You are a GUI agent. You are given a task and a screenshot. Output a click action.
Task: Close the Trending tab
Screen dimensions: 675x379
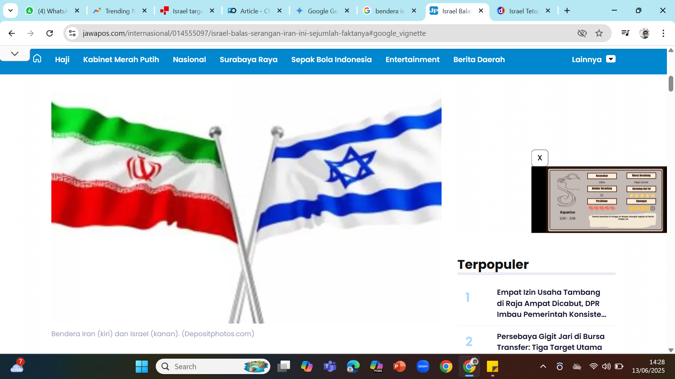coord(144,11)
